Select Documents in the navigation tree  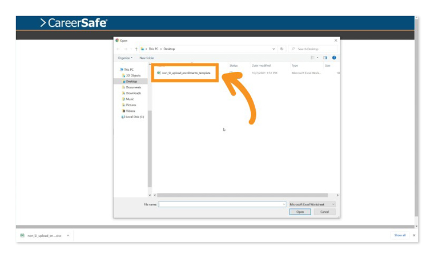point(131,87)
